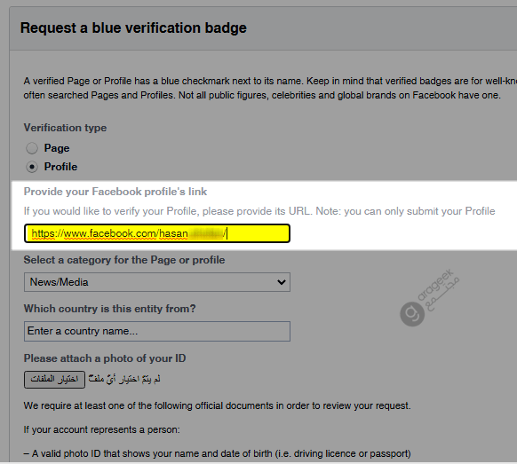Click the arageek circular logo watermark
Screen dimensions: 517x464
[412, 314]
